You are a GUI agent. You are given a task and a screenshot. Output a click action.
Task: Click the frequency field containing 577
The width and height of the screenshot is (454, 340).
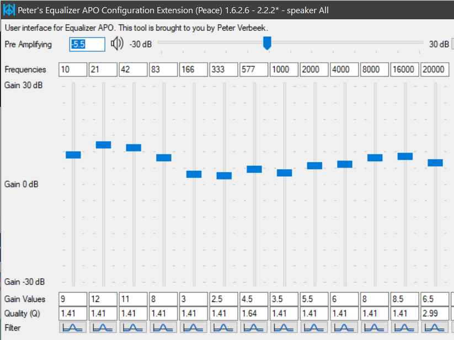253,69
